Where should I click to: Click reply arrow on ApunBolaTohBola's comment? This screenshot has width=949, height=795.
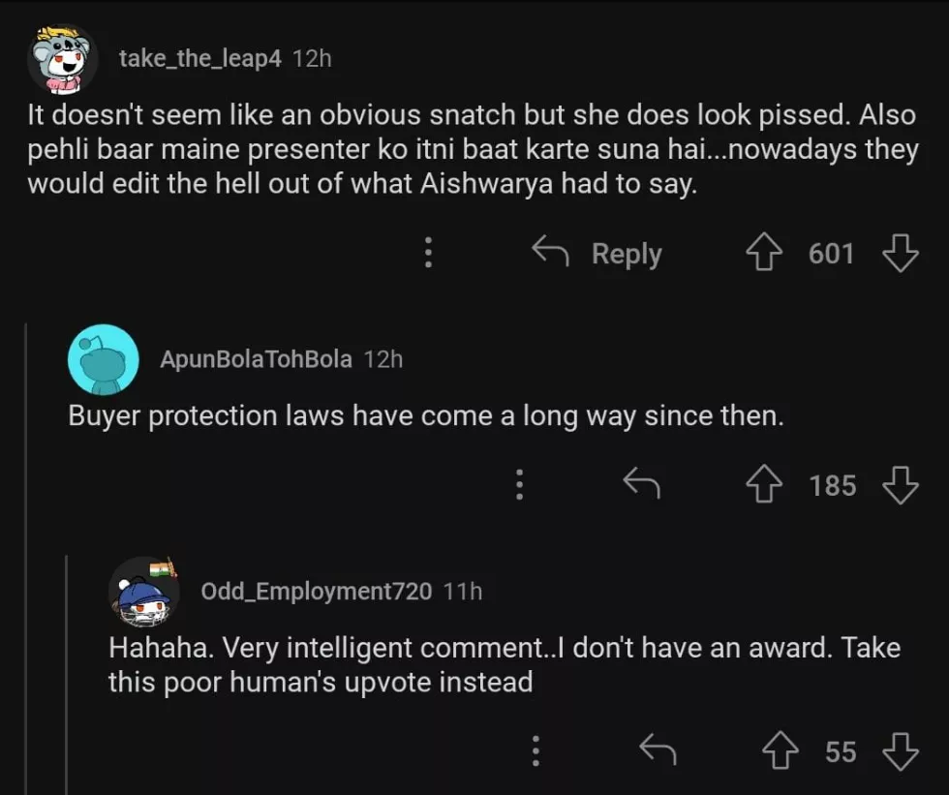tap(641, 484)
